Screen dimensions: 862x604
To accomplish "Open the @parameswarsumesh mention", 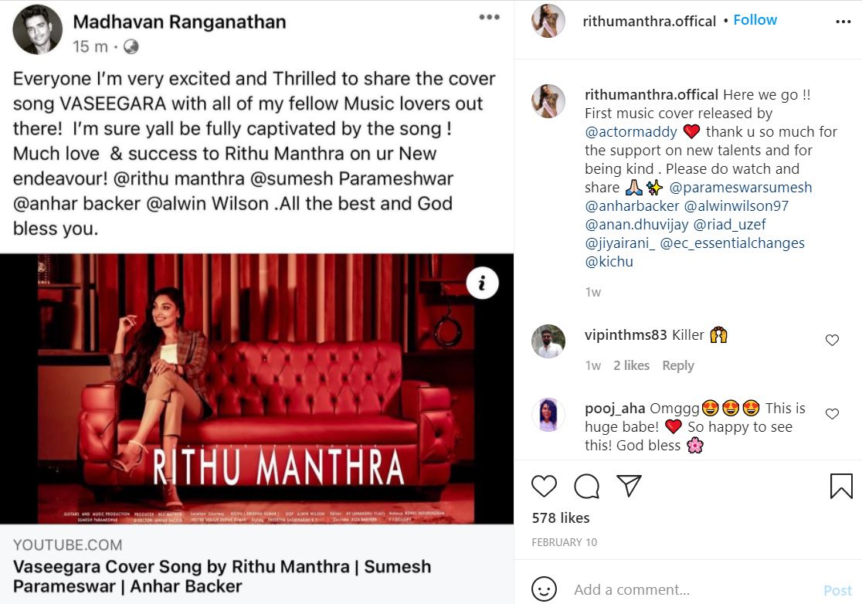I will [741, 188].
